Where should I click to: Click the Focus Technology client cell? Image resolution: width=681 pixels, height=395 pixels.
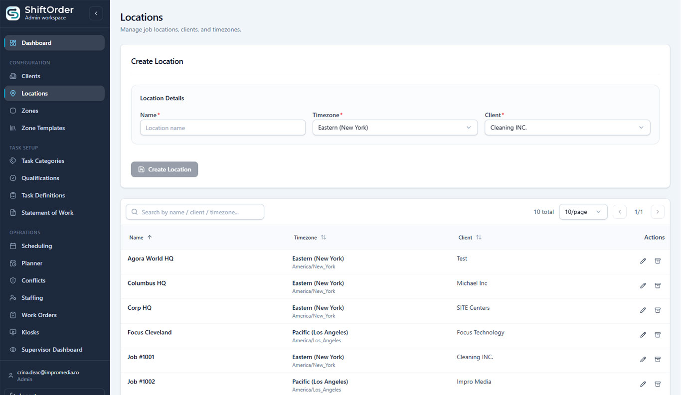click(481, 332)
